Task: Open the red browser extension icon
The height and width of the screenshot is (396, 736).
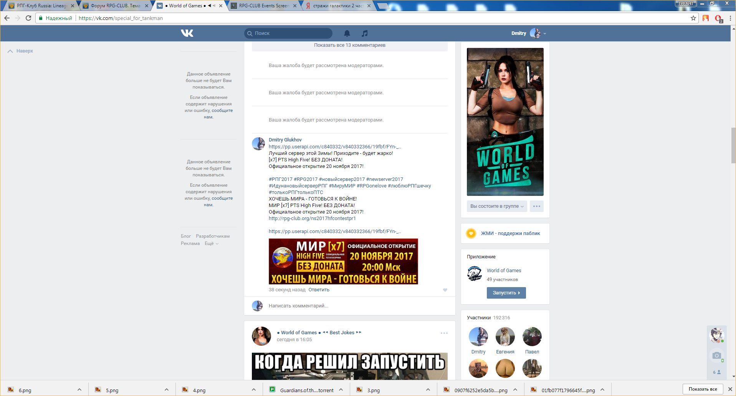Action: pos(718,18)
